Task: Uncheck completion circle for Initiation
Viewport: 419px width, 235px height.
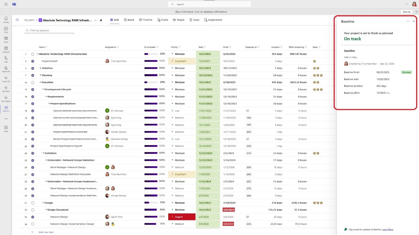Action: (33, 68)
